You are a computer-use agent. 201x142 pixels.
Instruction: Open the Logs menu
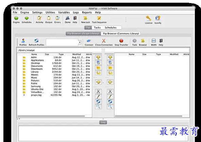coord(76,13)
